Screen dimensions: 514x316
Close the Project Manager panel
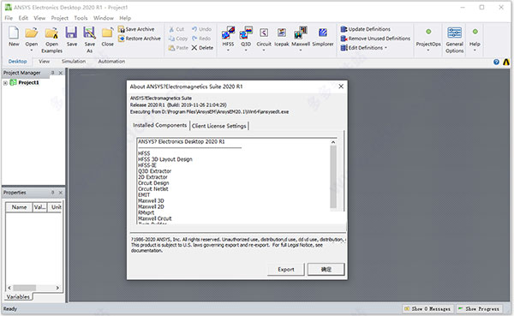tap(61, 73)
